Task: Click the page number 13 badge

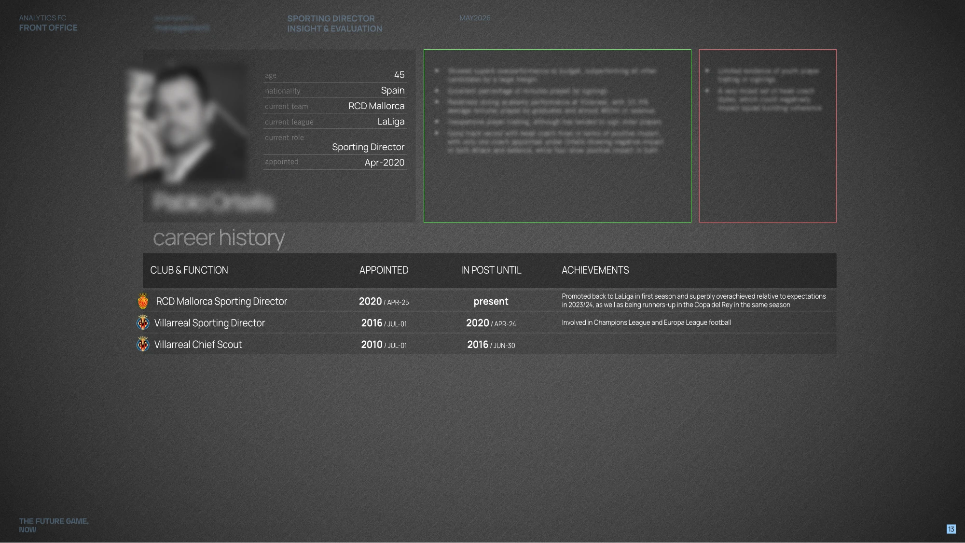Action: click(x=951, y=529)
